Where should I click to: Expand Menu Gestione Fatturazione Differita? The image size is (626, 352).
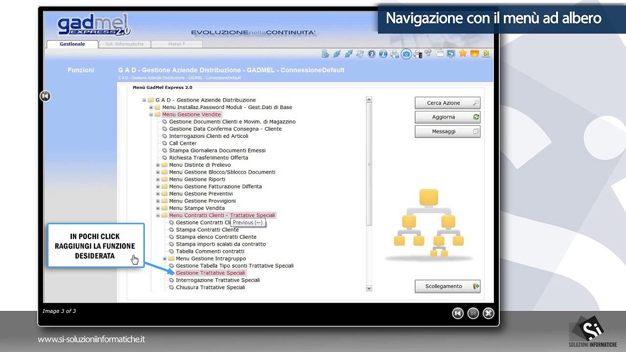tap(158, 187)
